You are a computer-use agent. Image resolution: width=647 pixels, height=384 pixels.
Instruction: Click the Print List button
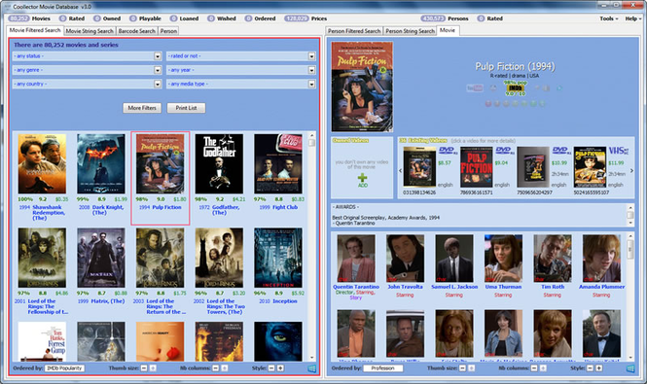pyautogui.click(x=186, y=108)
